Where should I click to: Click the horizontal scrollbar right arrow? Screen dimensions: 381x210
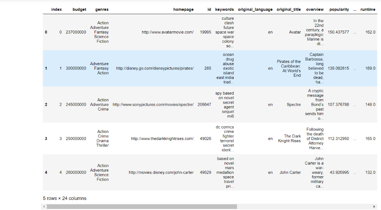pyautogui.click(x=374, y=207)
